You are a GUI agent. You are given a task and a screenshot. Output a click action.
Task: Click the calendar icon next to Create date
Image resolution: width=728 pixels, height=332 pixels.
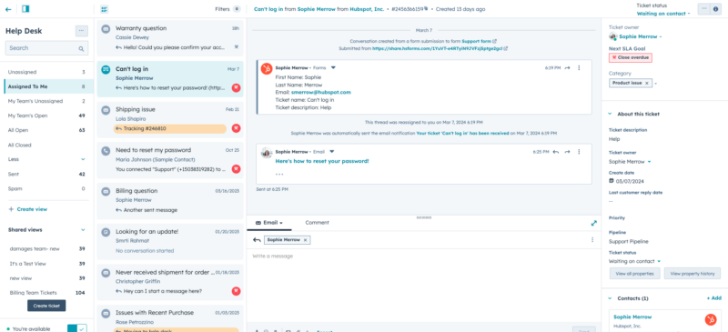611,181
